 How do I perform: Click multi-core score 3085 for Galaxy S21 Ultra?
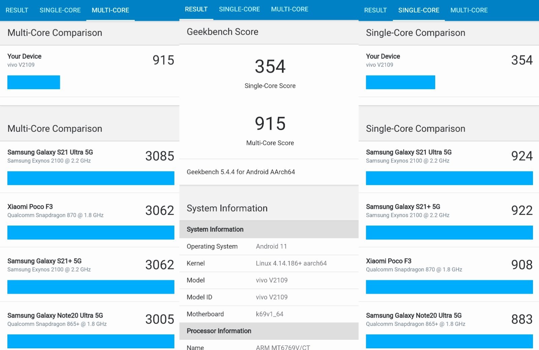pos(160,156)
